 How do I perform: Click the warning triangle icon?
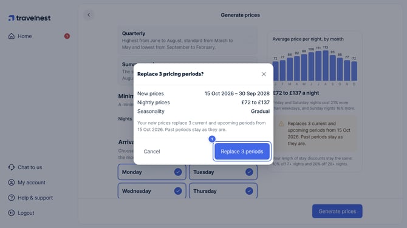[x=281, y=124]
